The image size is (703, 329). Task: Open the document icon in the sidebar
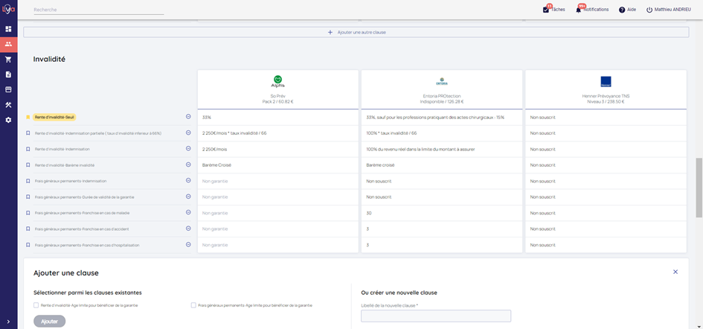[x=8, y=74]
